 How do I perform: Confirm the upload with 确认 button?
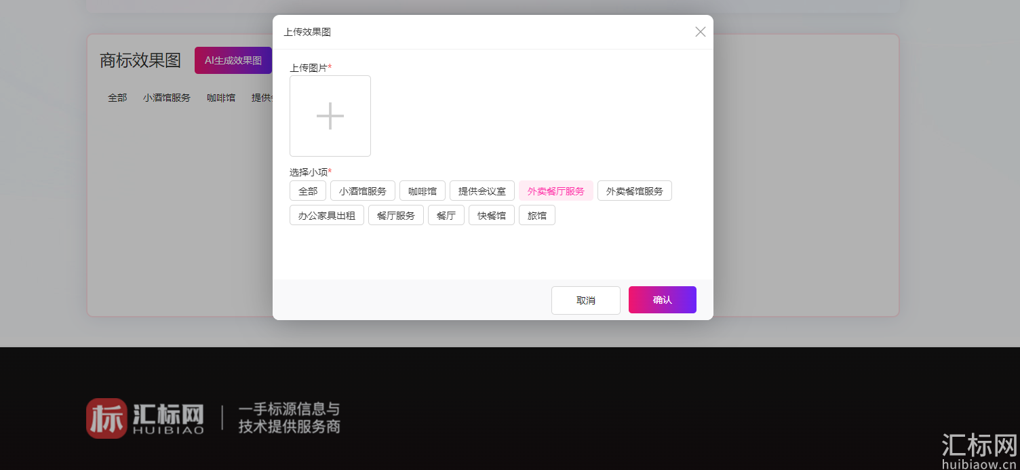(663, 300)
